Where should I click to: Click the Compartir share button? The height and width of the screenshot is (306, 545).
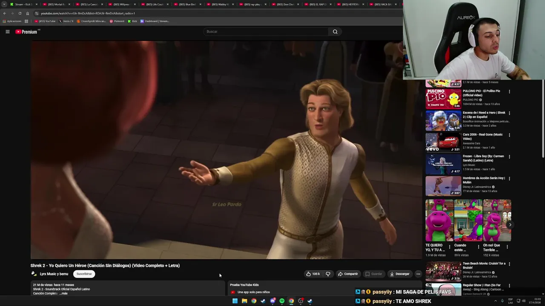pos(348,274)
